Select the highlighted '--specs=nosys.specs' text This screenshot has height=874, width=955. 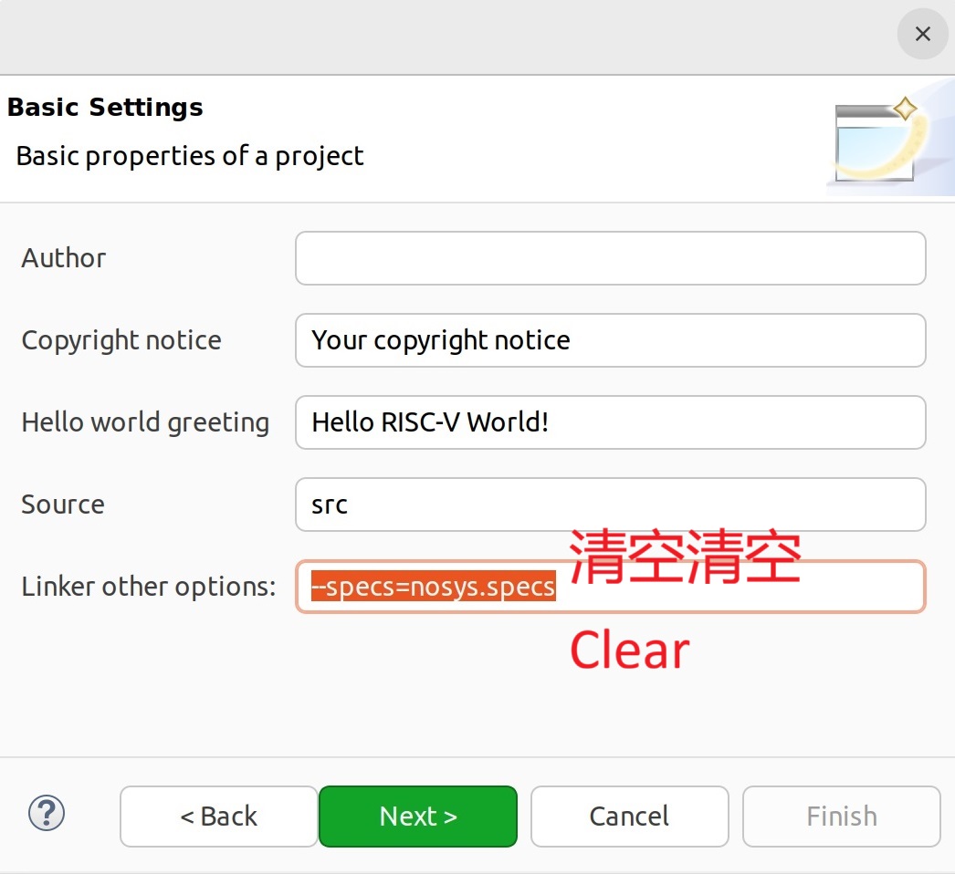coord(431,588)
